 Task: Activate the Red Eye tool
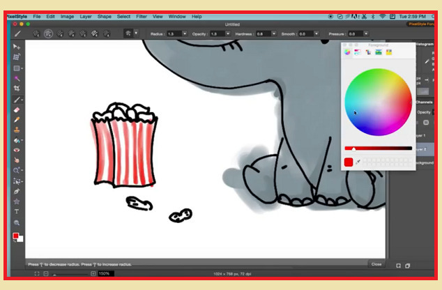[17, 150]
